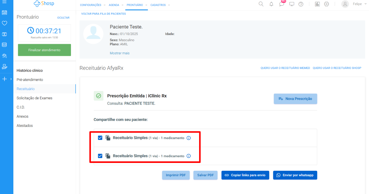Uncheck the second Receituário Simples checkbox

pos(100,156)
